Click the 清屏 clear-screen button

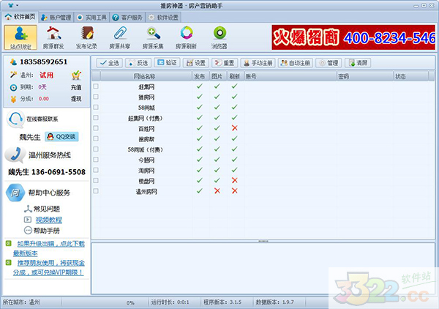click(358, 63)
